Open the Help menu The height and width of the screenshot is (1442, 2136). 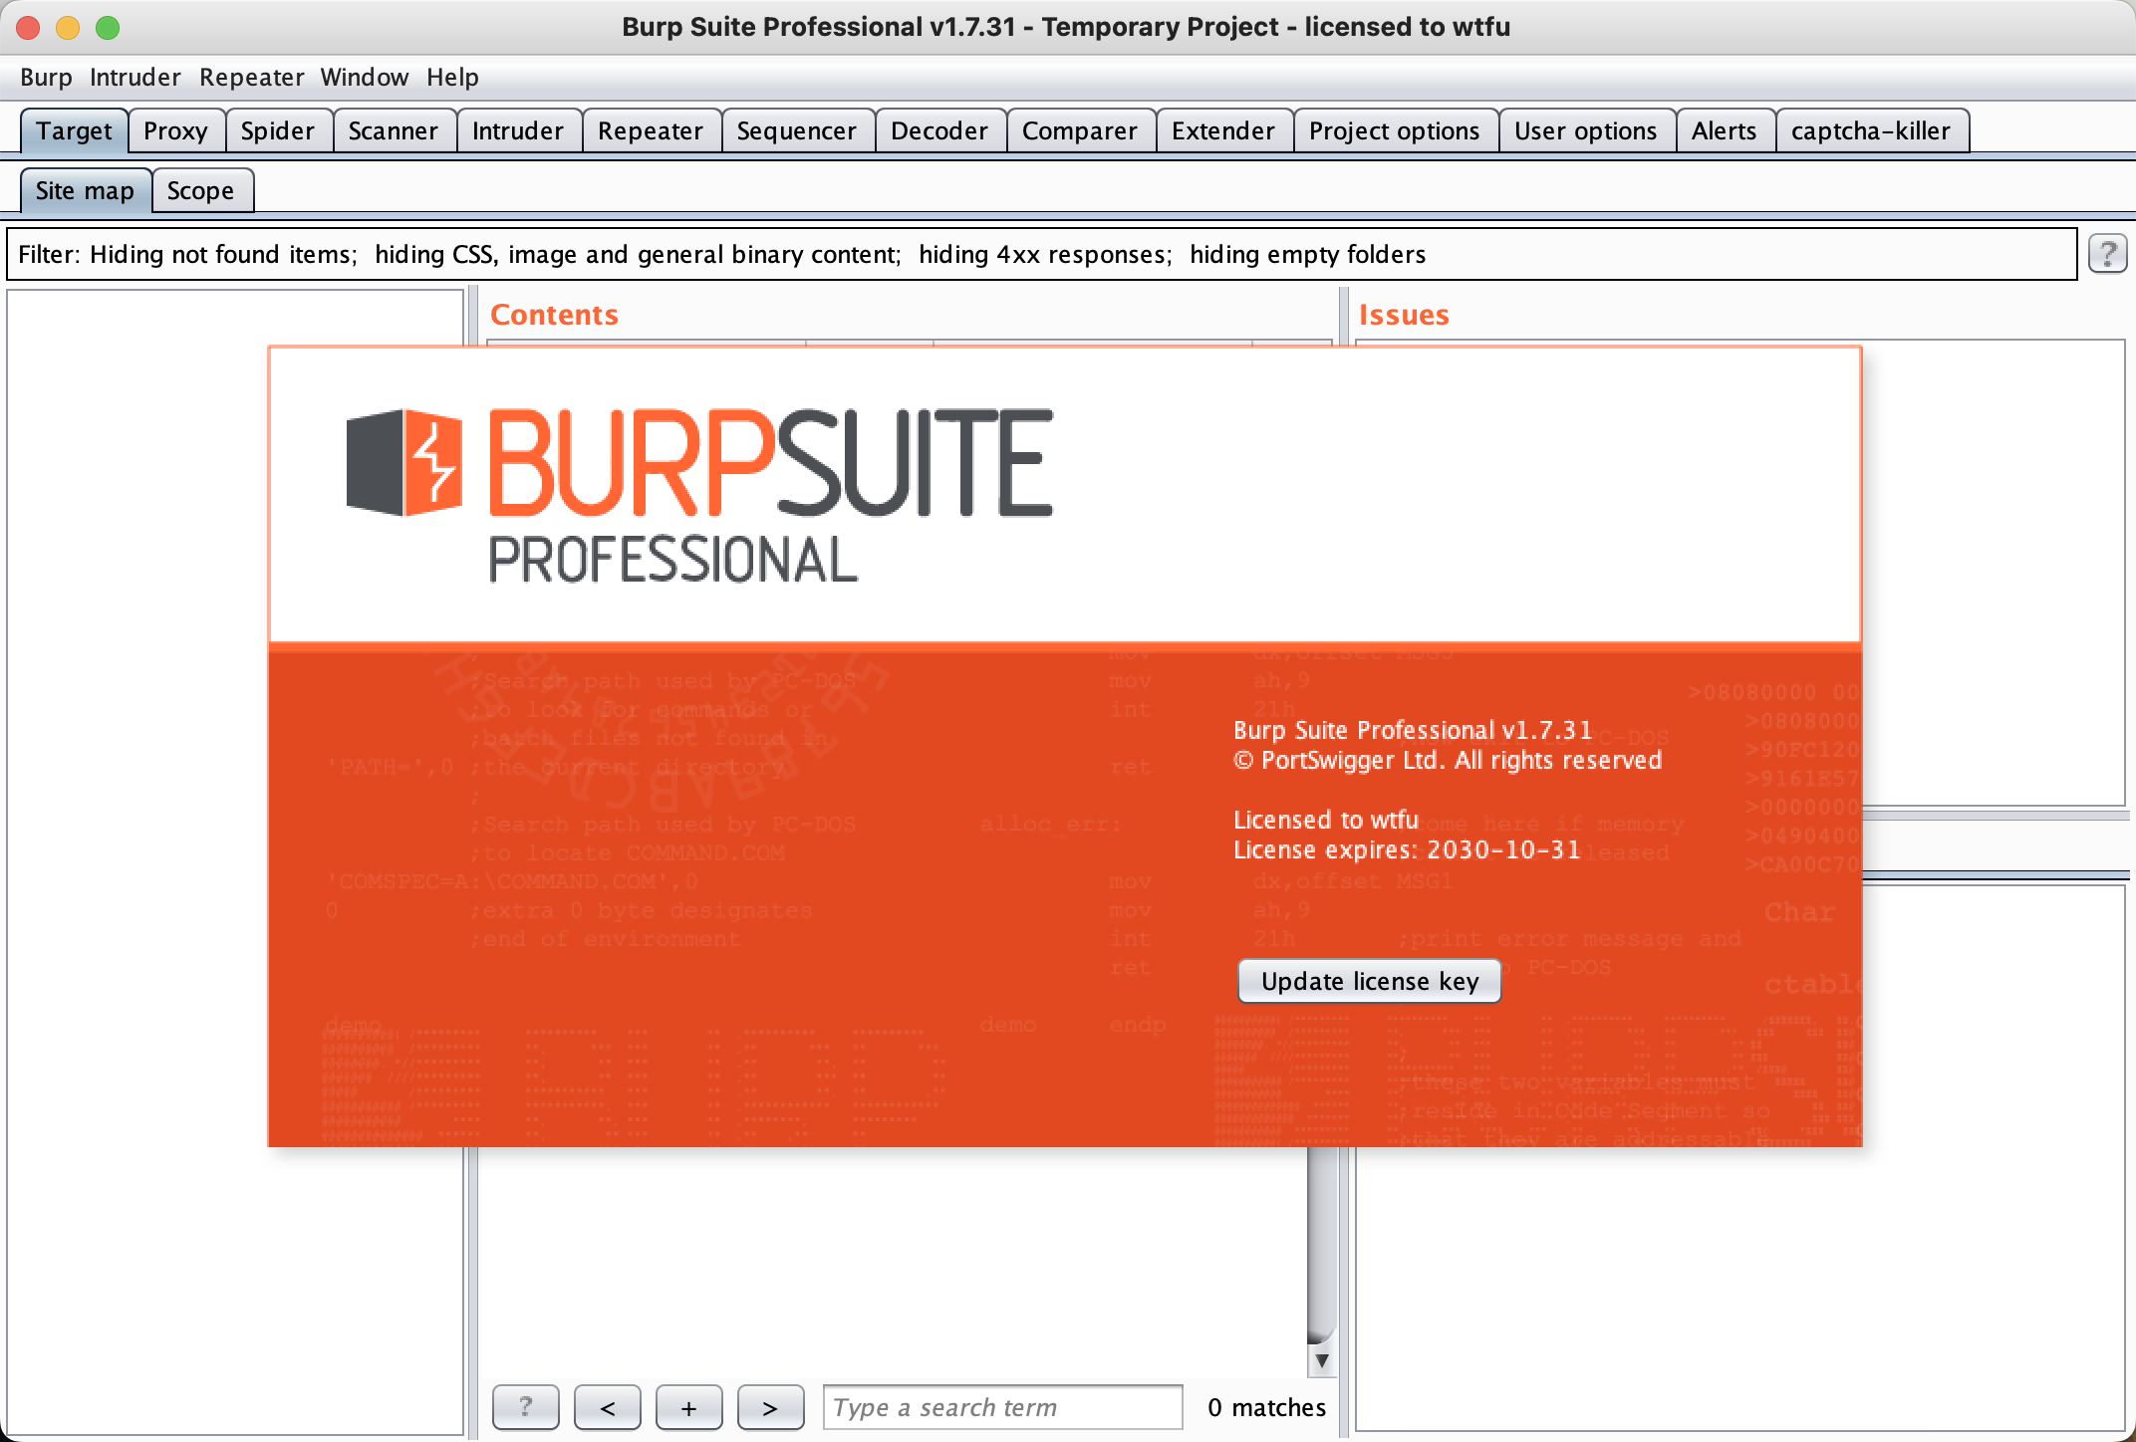tap(452, 78)
